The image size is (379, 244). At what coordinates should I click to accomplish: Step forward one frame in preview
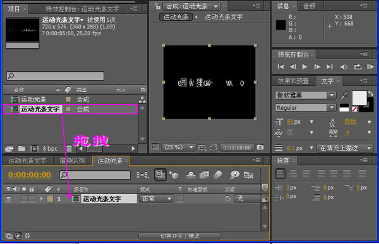[317, 66]
